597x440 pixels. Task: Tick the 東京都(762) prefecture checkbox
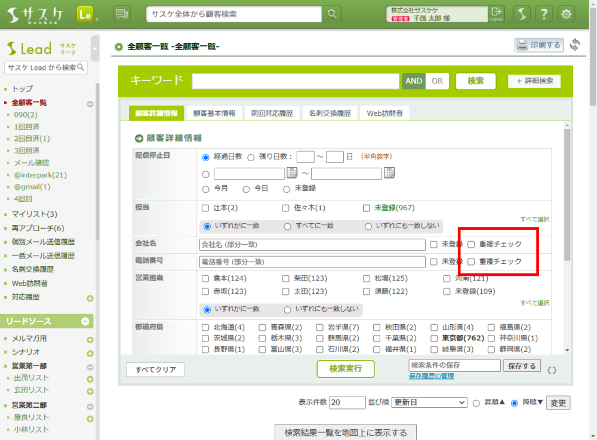pyautogui.click(x=435, y=339)
